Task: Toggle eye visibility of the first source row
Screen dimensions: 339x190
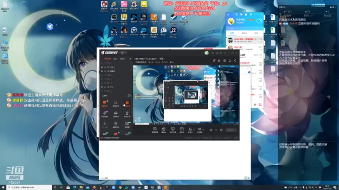Action: click(102, 63)
